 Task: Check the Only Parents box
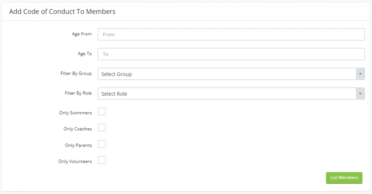pos(102,144)
